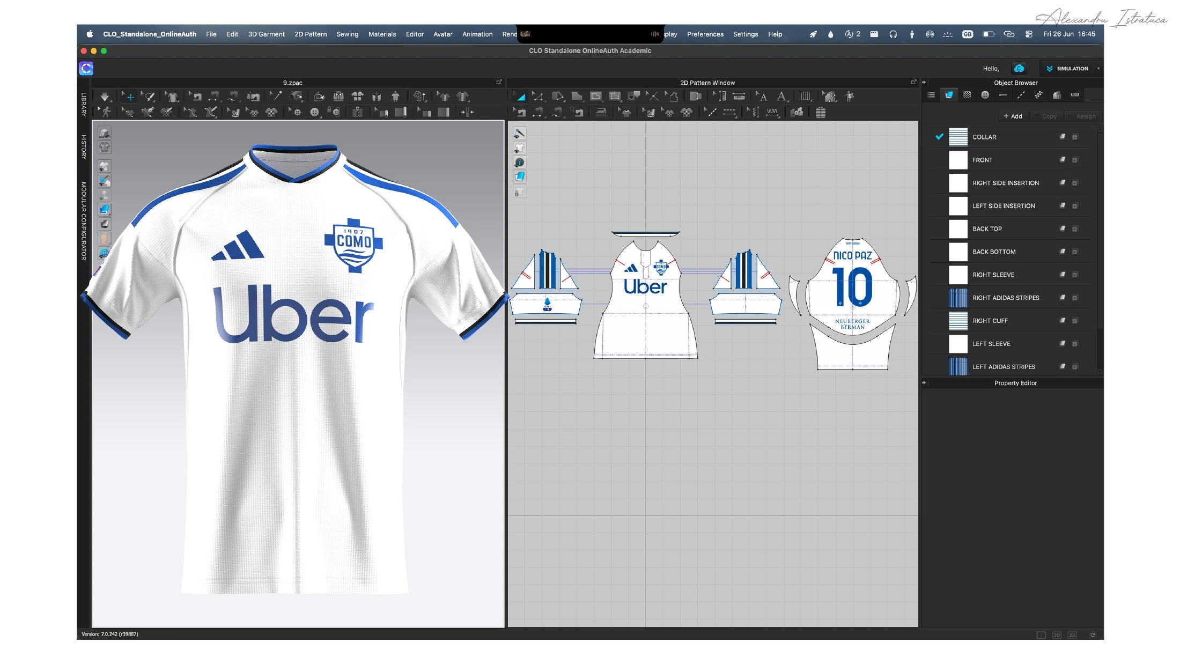Image resolution: width=1180 pixels, height=664 pixels.
Task: Select the dashed topstitch line tool in 2D toolbar
Action: click(x=729, y=112)
